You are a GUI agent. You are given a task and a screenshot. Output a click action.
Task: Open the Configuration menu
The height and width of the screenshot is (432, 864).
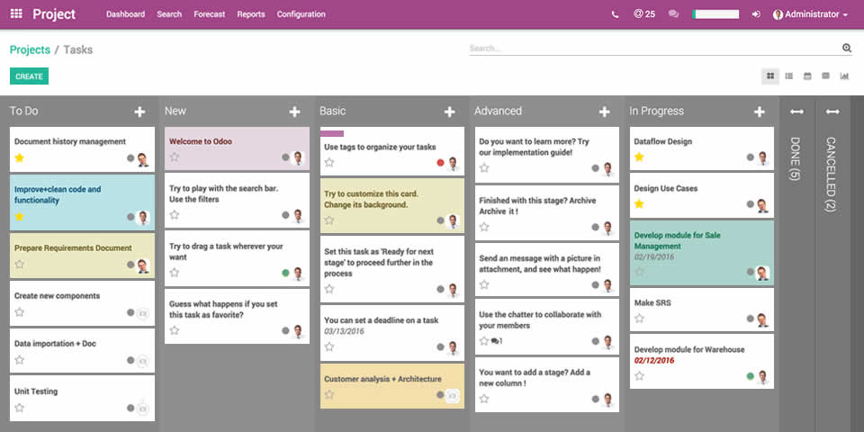301,14
